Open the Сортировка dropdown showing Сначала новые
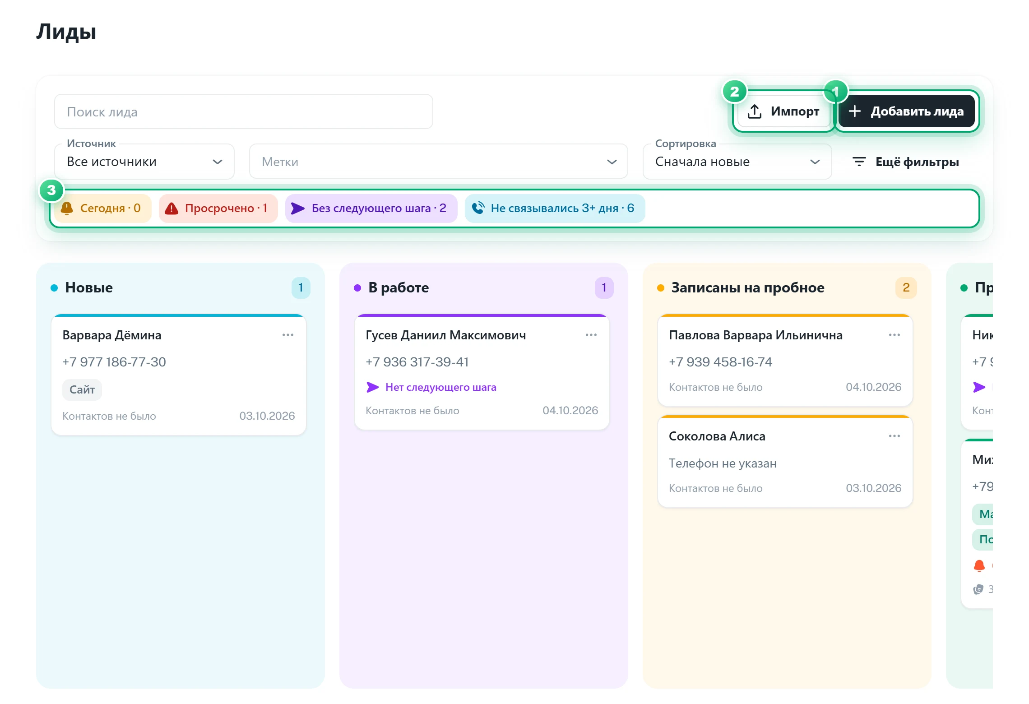 coord(737,162)
